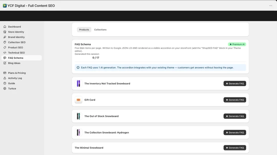Screen dimensions: 277x155
Task: Click the Blog Ideas edit icon
Action: click(5, 63)
